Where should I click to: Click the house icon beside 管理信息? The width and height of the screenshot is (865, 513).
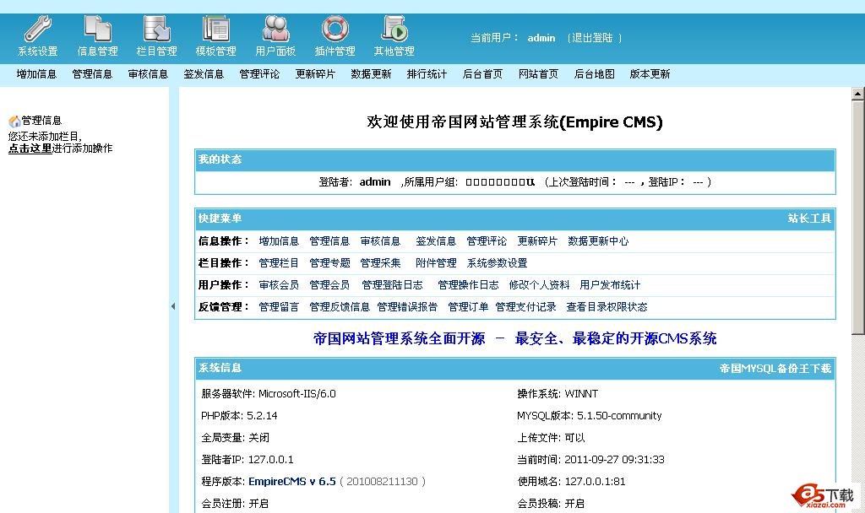14,121
